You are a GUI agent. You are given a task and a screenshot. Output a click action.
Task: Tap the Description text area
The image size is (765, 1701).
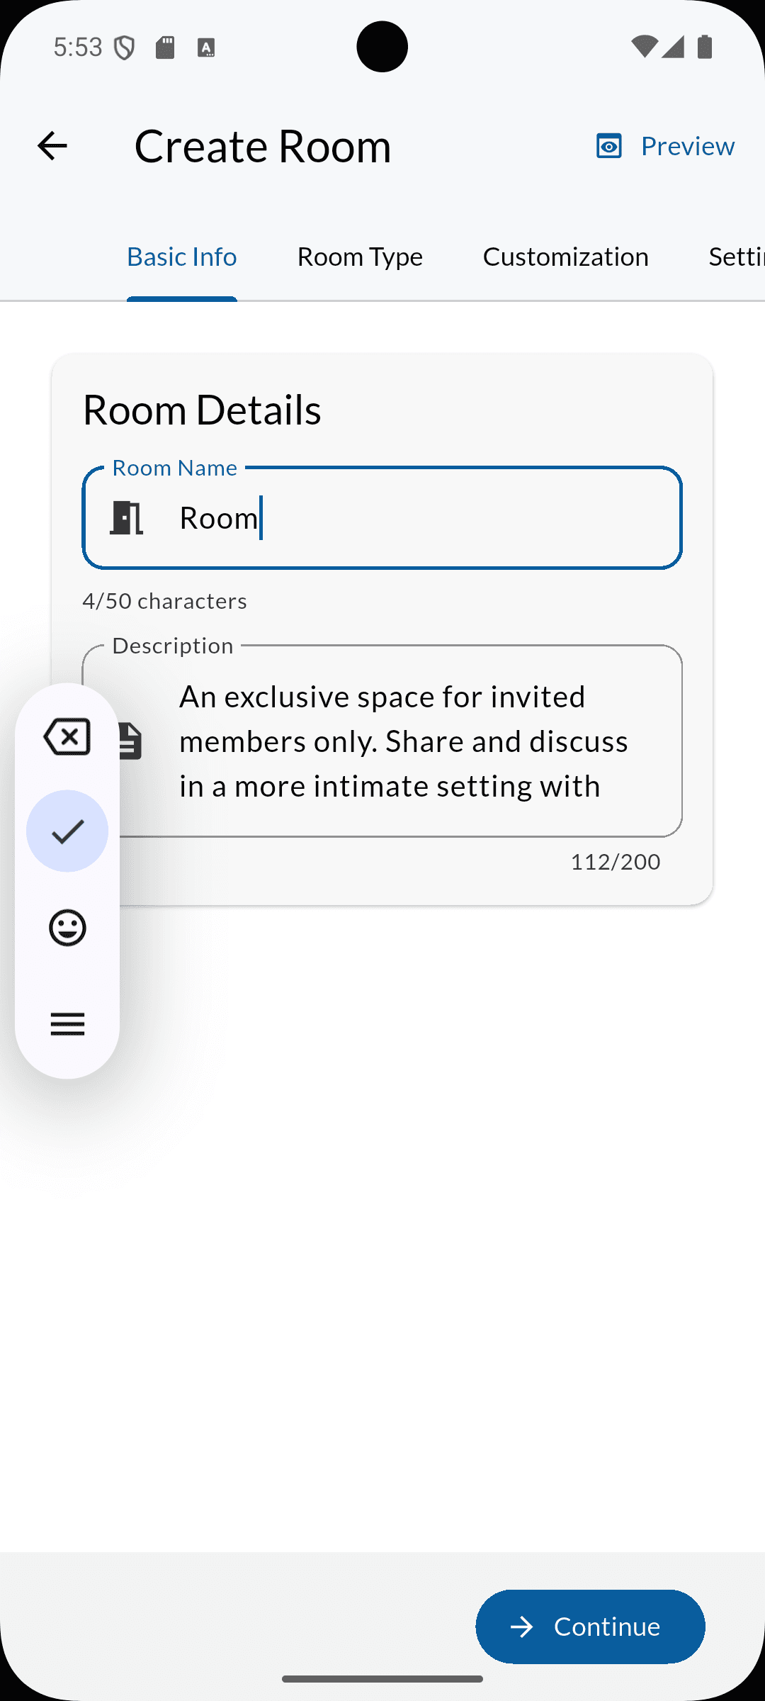click(x=382, y=741)
